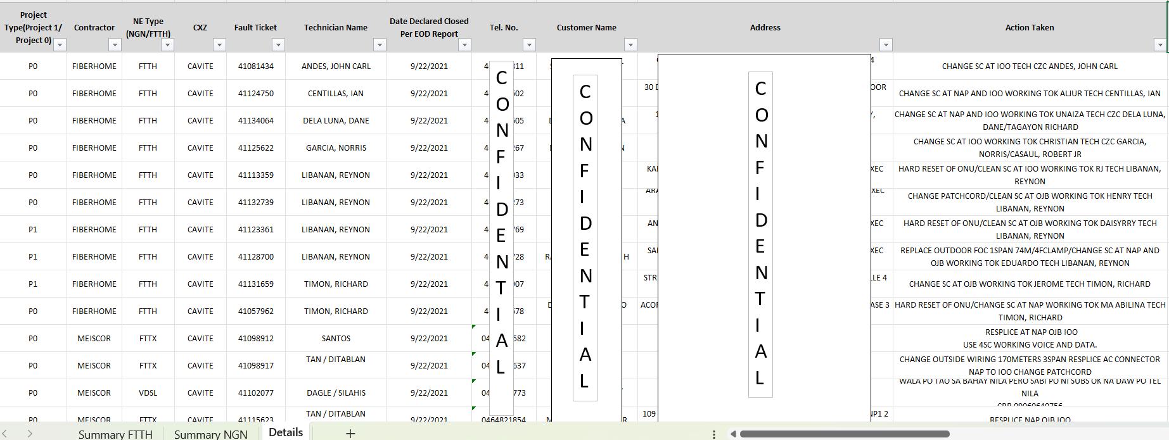
Task: Select P1 cell in ticket 41123361 row
Action: pos(33,229)
